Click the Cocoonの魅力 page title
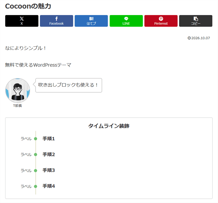The width and height of the screenshot is (218, 203). [x=28, y=6]
